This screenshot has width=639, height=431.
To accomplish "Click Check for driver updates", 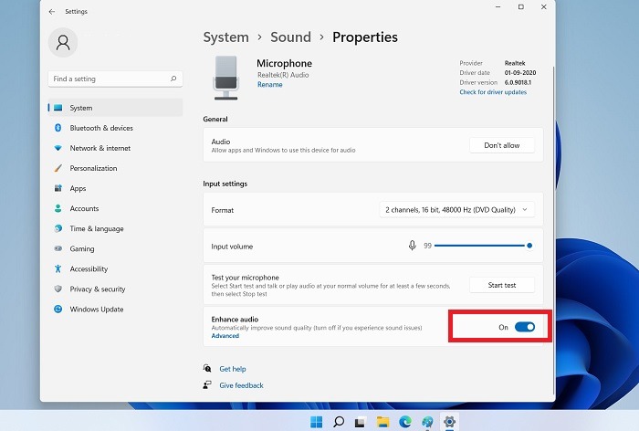I will pyautogui.click(x=493, y=92).
